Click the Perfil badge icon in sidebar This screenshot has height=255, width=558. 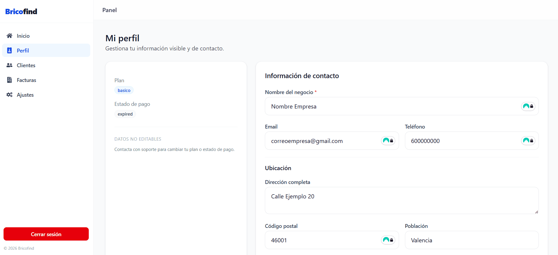tap(9, 50)
